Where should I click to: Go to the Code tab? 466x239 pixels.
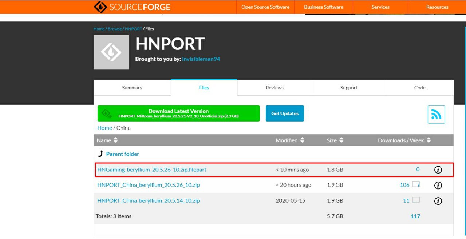(420, 88)
